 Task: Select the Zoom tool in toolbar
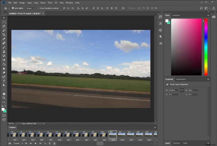tap(4, 98)
